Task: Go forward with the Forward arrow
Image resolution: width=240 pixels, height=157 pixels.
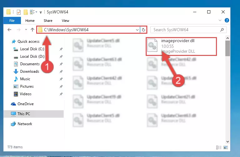Action: [x=18, y=30]
